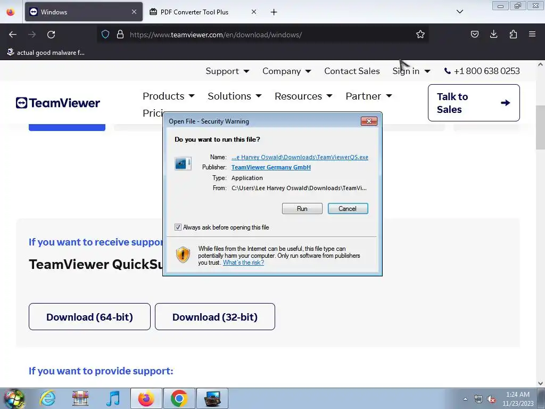The width and height of the screenshot is (545, 409).
Task: Click the site security padlock icon
Action: click(x=120, y=35)
